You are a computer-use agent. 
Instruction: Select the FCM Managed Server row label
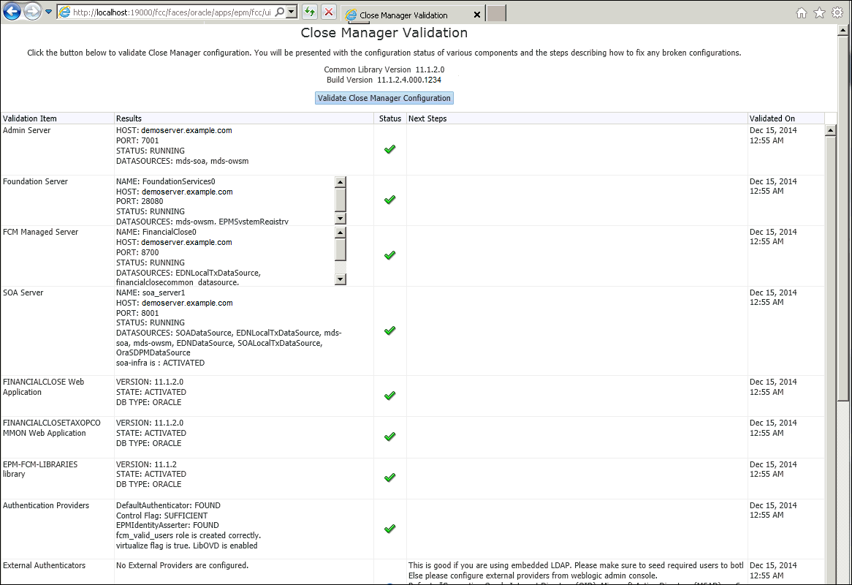click(x=41, y=232)
